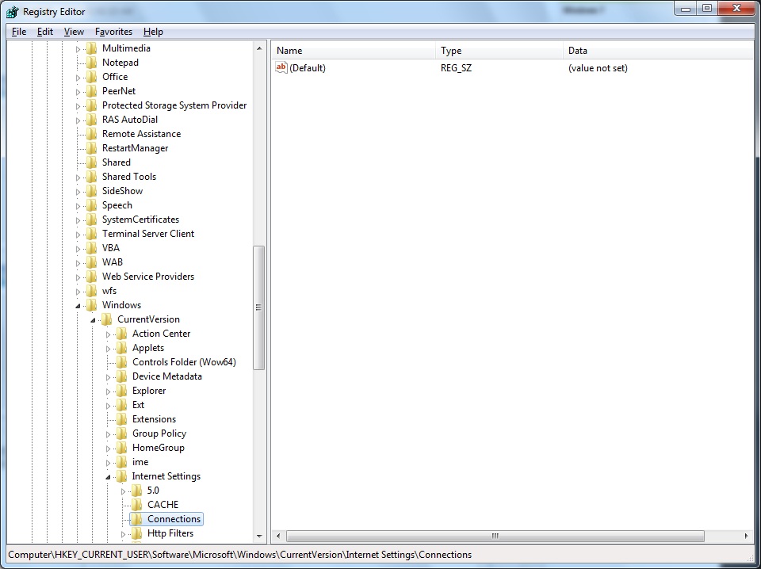The image size is (761, 569).
Task: Collapse the Windows key
Action: (78, 306)
